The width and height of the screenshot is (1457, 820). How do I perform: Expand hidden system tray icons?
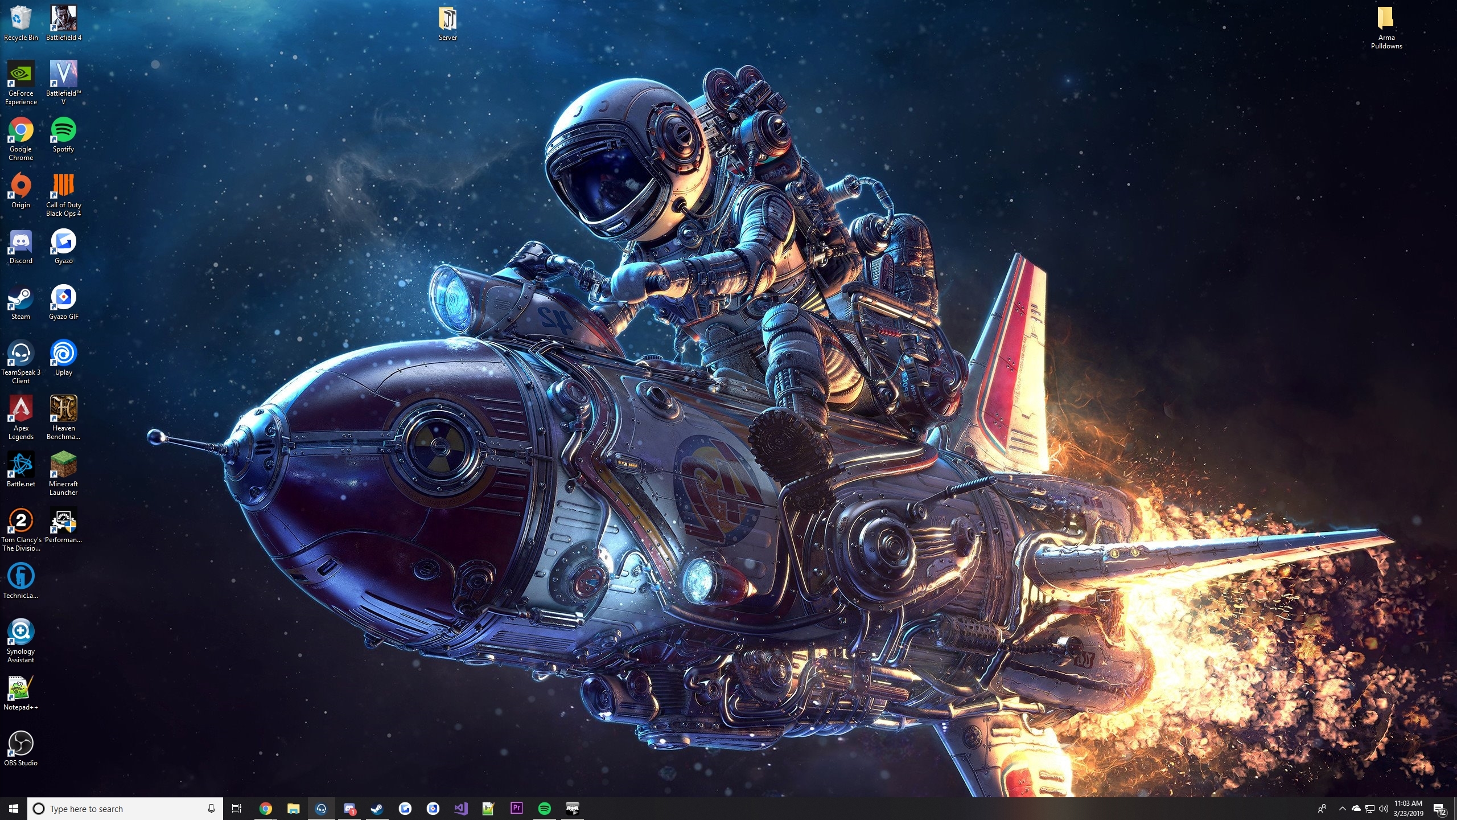tap(1343, 809)
